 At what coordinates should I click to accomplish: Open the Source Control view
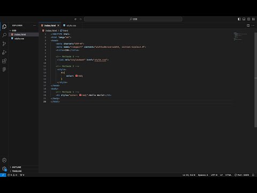pos(4,44)
